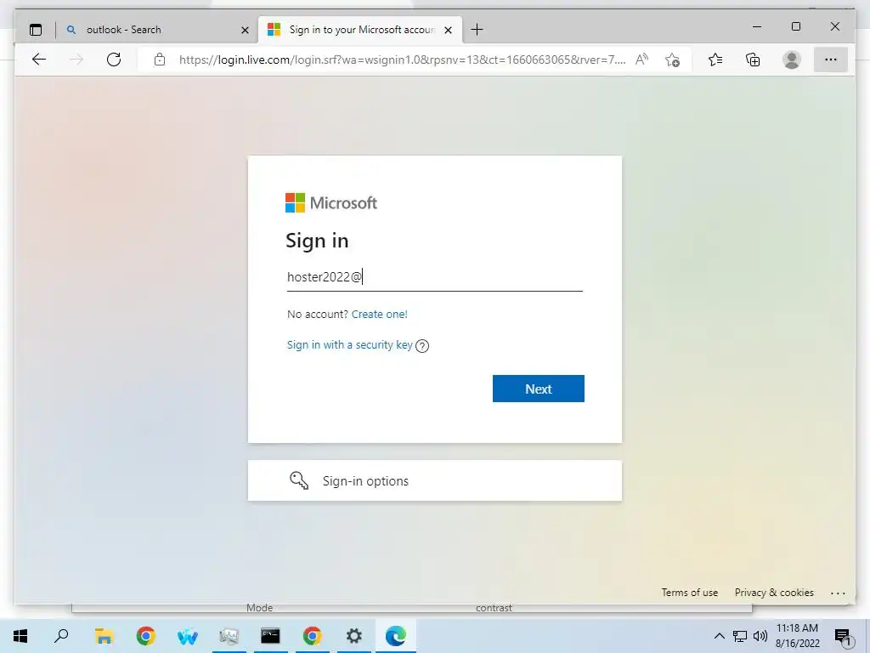Open Sign-in options
This screenshot has height=653, width=870.
[434, 481]
